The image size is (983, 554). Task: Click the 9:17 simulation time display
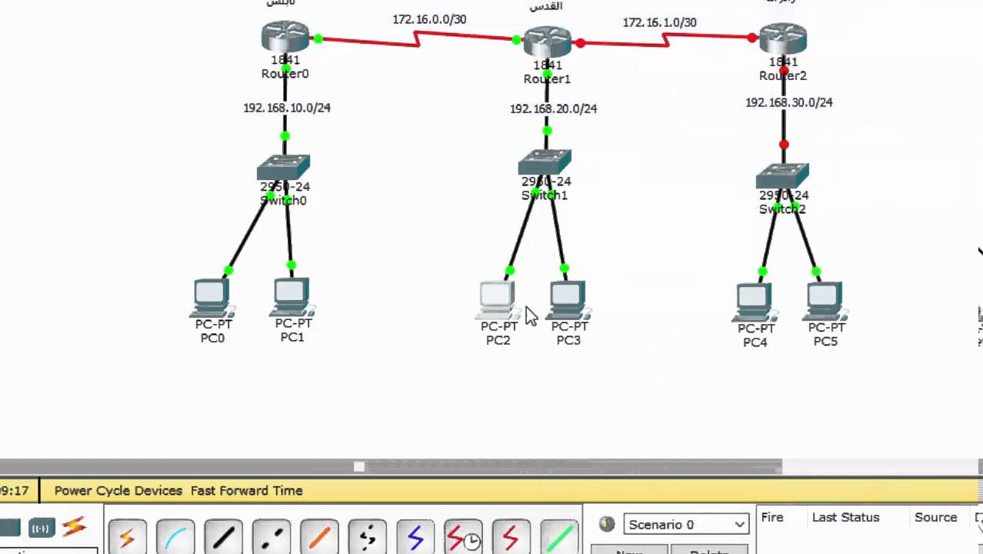click(x=14, y=490)
